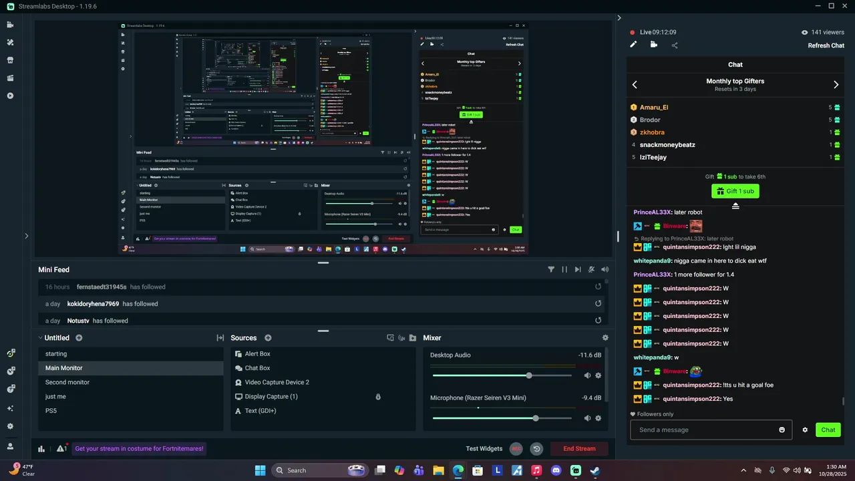Select the 'starting' scene
Screen dimensions: 855x481
[130, 354]
